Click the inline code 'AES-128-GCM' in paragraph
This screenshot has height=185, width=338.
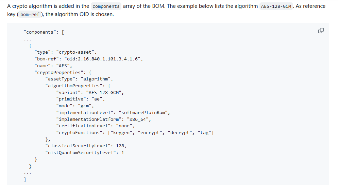(x=276, y=6)
